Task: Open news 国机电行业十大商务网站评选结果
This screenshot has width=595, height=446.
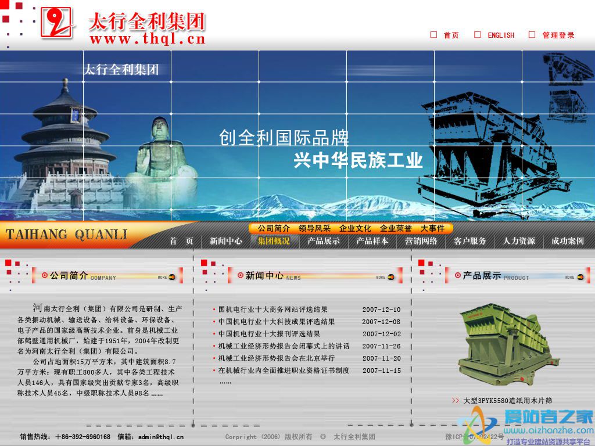Action: pos(273,310)
